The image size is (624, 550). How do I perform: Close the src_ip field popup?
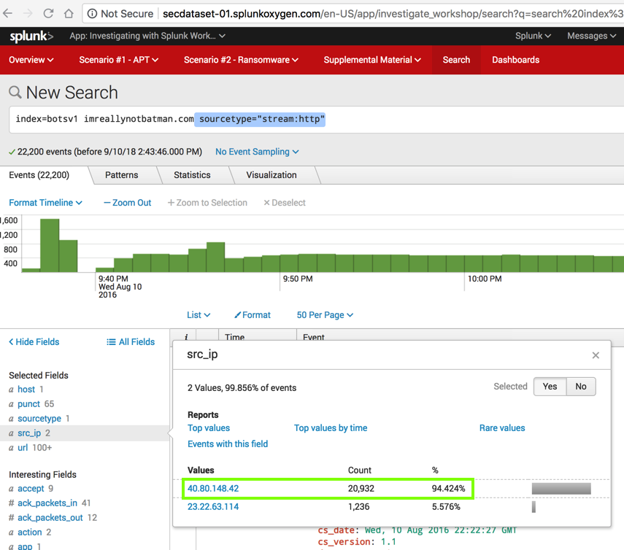tap(596, 355)
